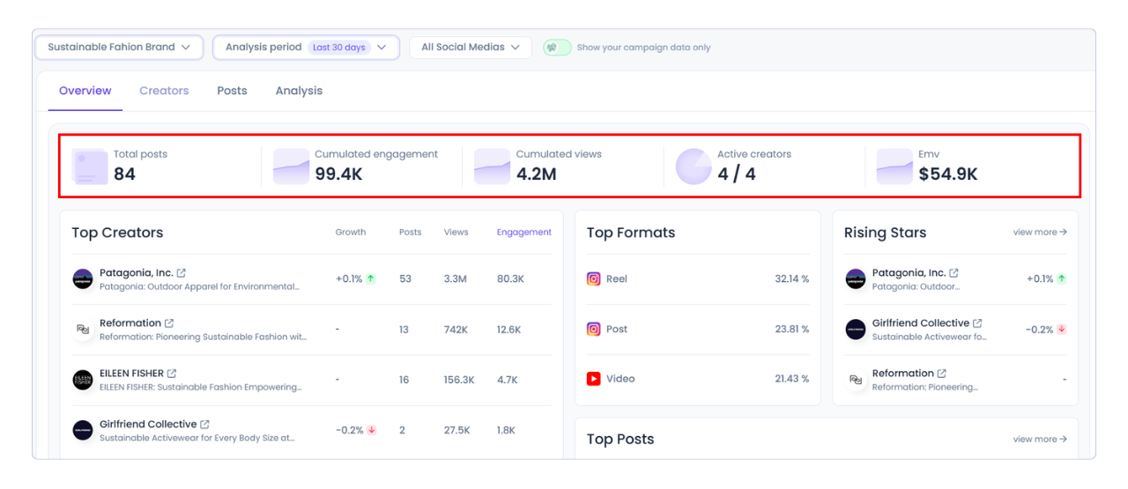Open EILEEN FISHER external link icon
This screenshot has height=489, width=1128.
pyautogui.click(x=172, y=374)
